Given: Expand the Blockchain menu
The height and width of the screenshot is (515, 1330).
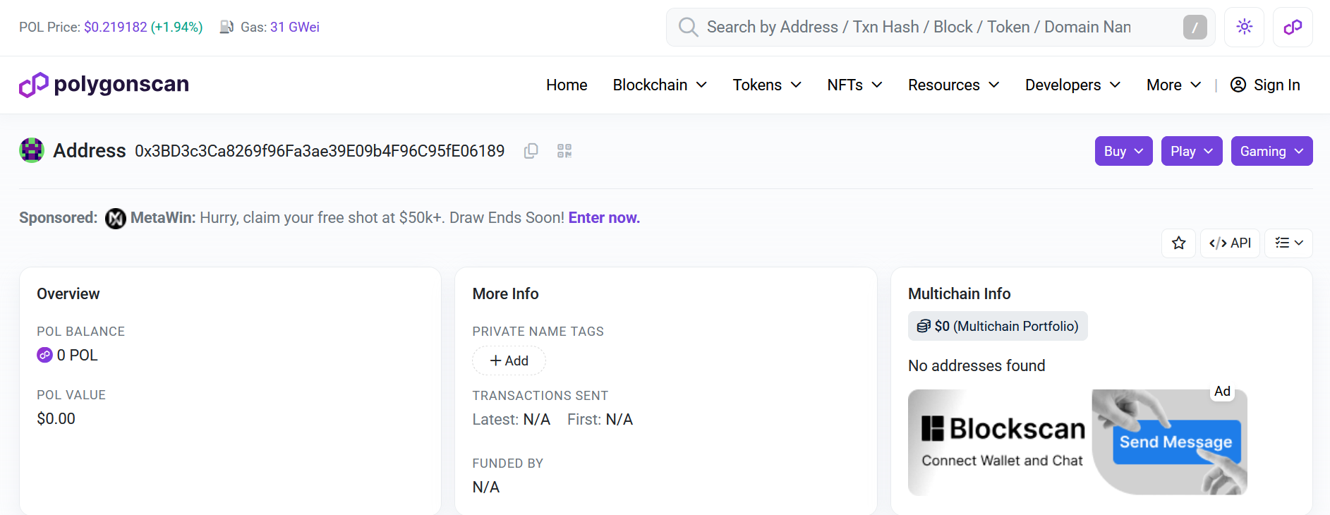Looking at the screenshot, I should [x=660, y=85].
